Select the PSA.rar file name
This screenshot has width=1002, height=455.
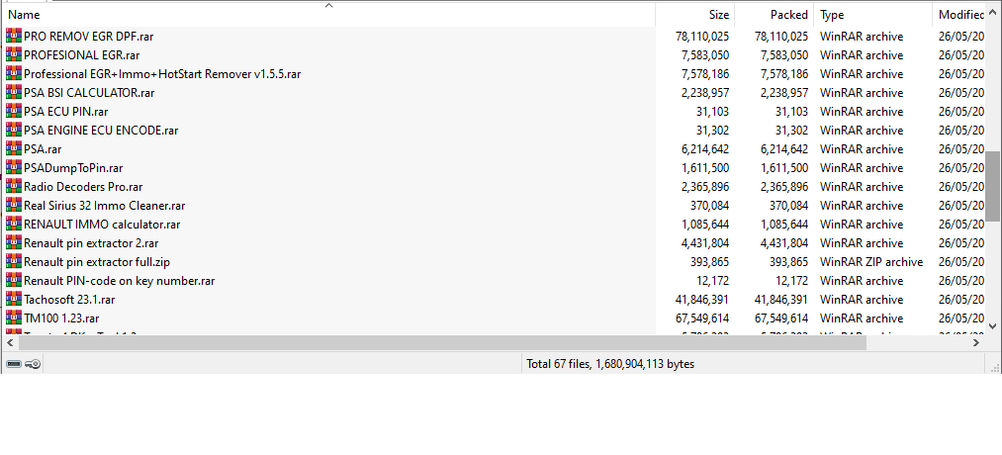[x=43, y=149]
